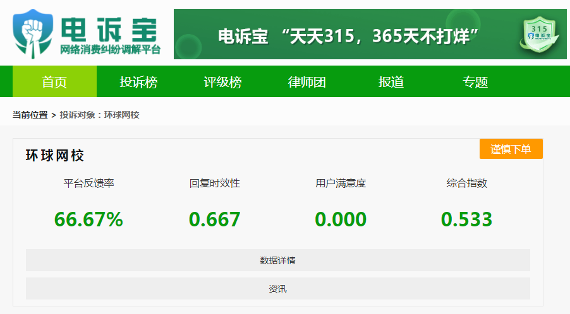The height and width of the screenshot is (314, 570).
Task: Go to the 首页 tab
Action: pos(54,82)
